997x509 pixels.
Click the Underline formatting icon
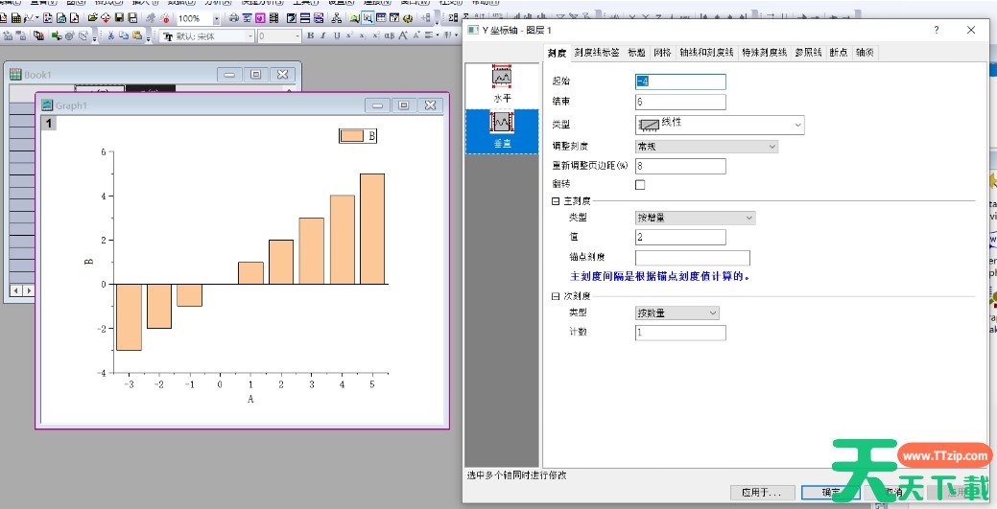point(337,35)
